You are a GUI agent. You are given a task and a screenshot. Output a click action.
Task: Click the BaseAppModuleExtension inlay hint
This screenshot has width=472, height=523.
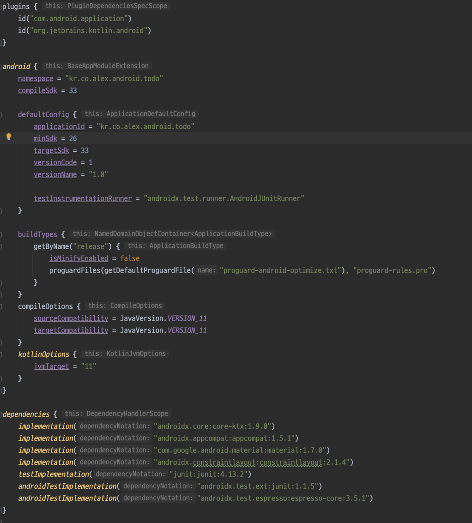click(97, 66)
